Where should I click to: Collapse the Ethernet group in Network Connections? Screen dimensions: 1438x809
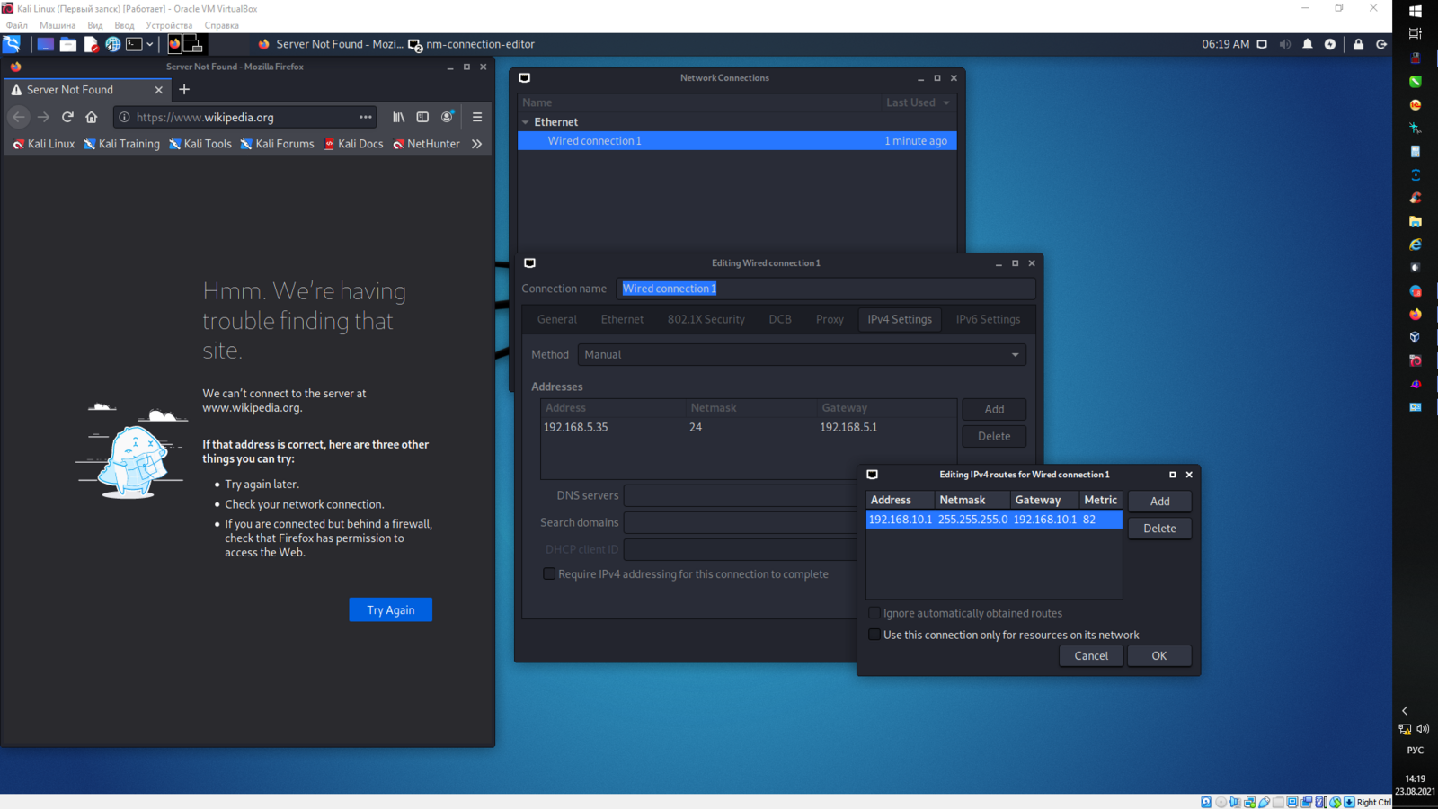click(x=526, y=122)
